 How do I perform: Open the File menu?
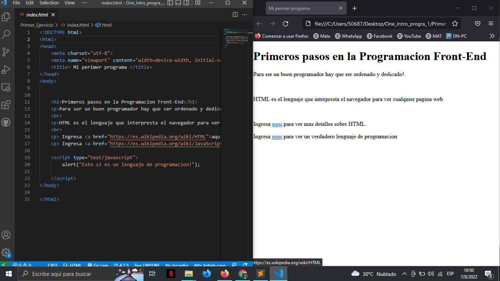[x=16, y=3]
